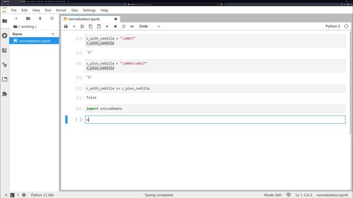
Task: Interrupt the kernel with the stop icon
Action: pos(115,26)
